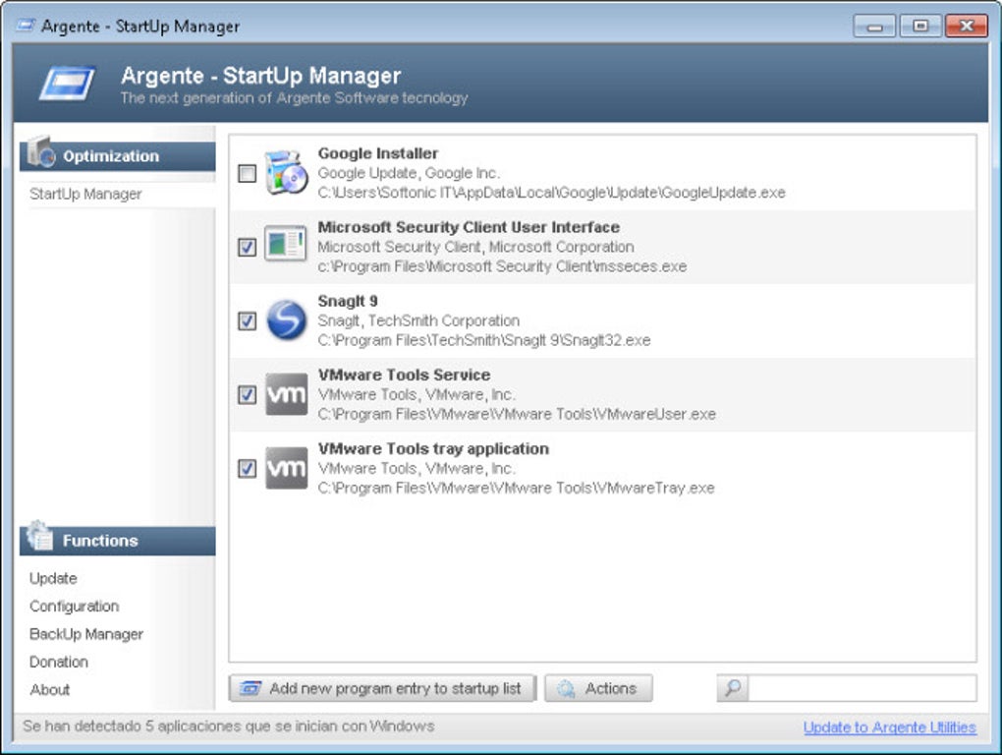Select the Google Installer entry title

[x=377, y=153]
